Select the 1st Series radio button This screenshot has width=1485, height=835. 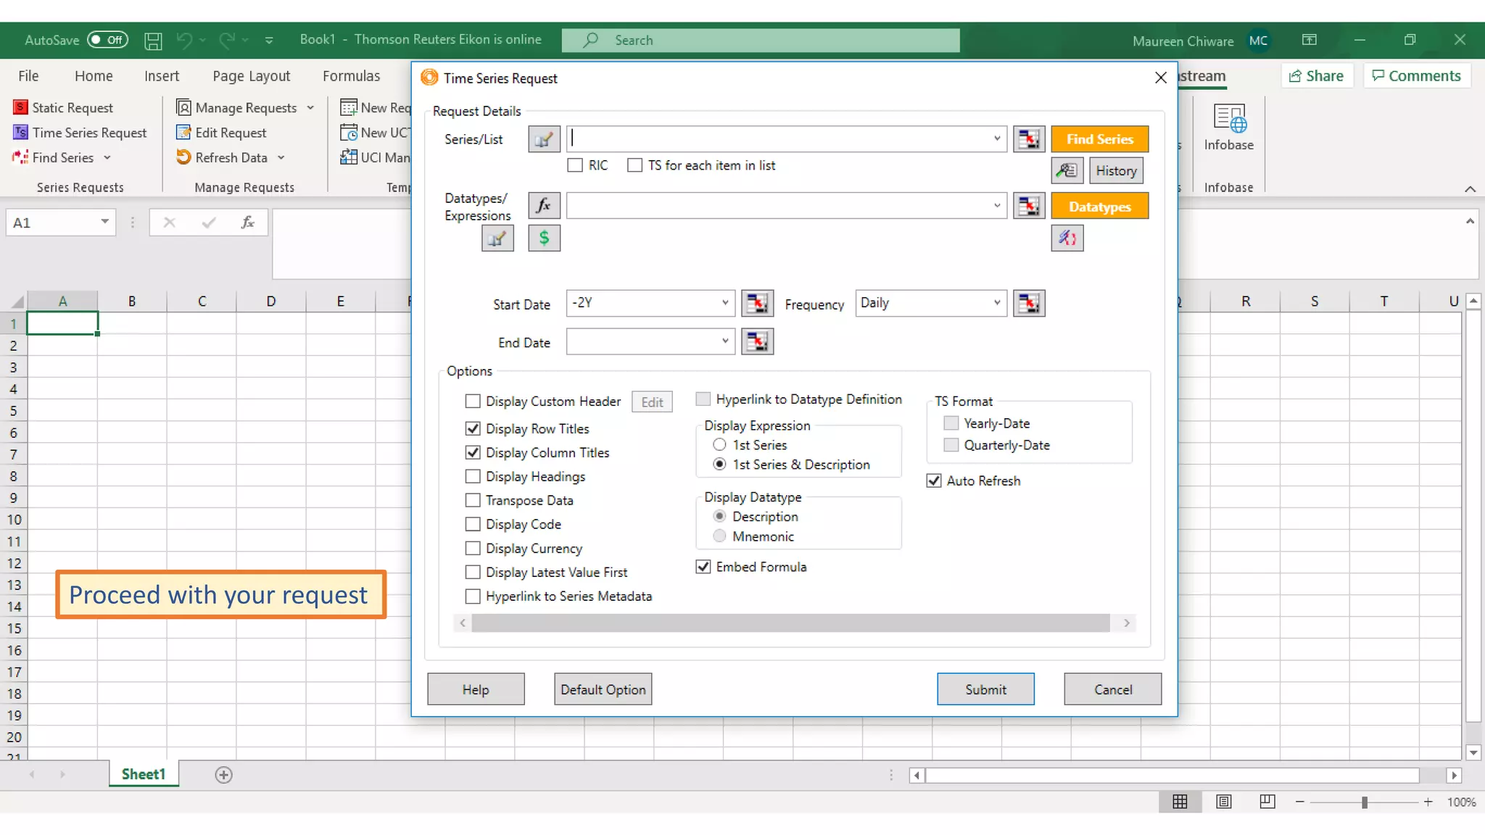pyautogui.click(x=719, y=444)
